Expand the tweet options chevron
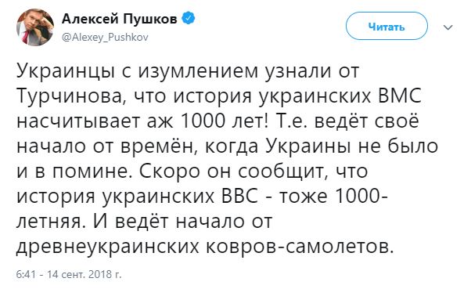 point(448,27)
